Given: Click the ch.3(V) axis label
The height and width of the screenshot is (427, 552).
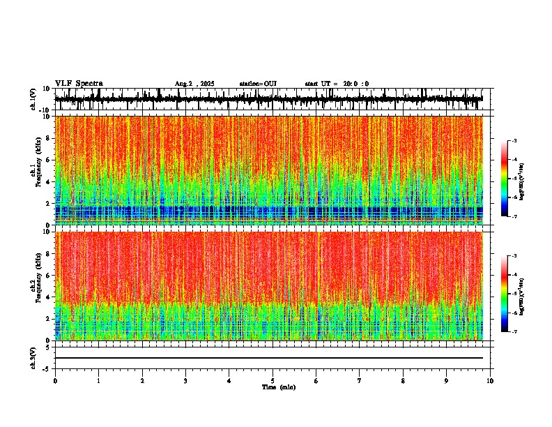Looking at the screenshot, I should 33,358.
